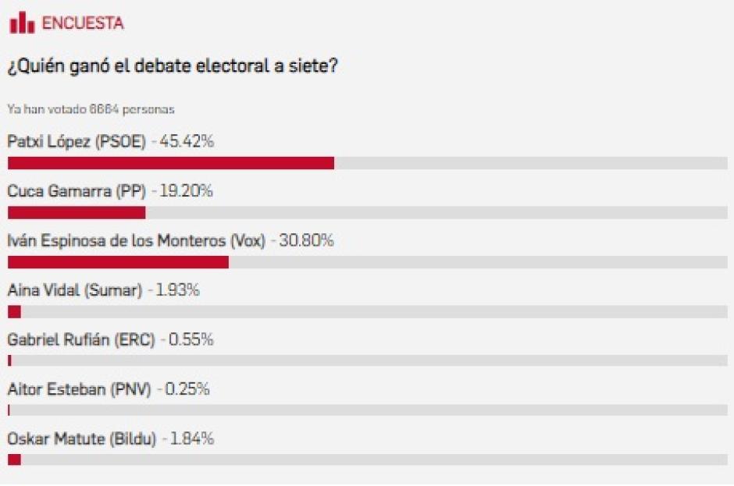Click the red bar chart Encuesta icon

[x=22, y=23]
